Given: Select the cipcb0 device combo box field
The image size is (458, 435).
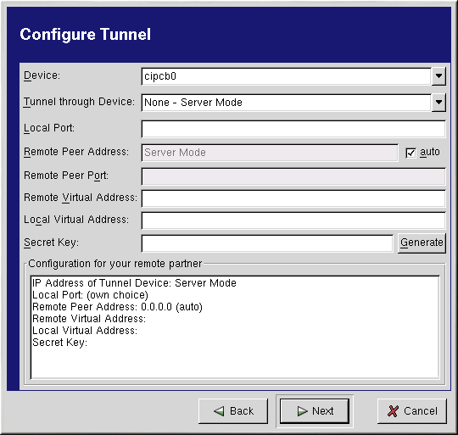Looking at the screenshot, I should tap(287, 76).
